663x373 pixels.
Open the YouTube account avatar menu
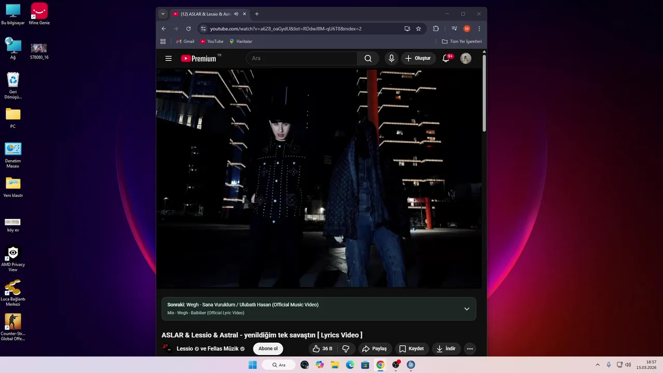click(x=466, y=59)
